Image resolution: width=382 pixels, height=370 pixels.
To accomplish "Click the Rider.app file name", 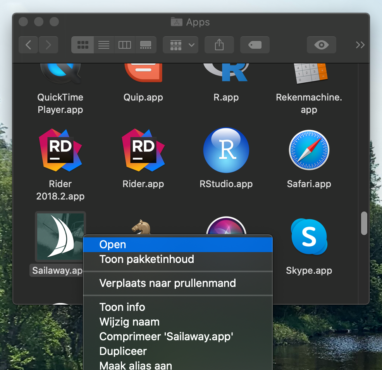I will [143, 184].
